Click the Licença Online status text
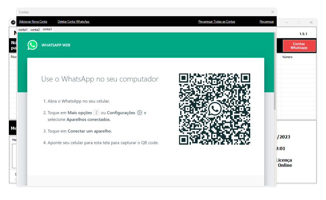 pos(284,162)
